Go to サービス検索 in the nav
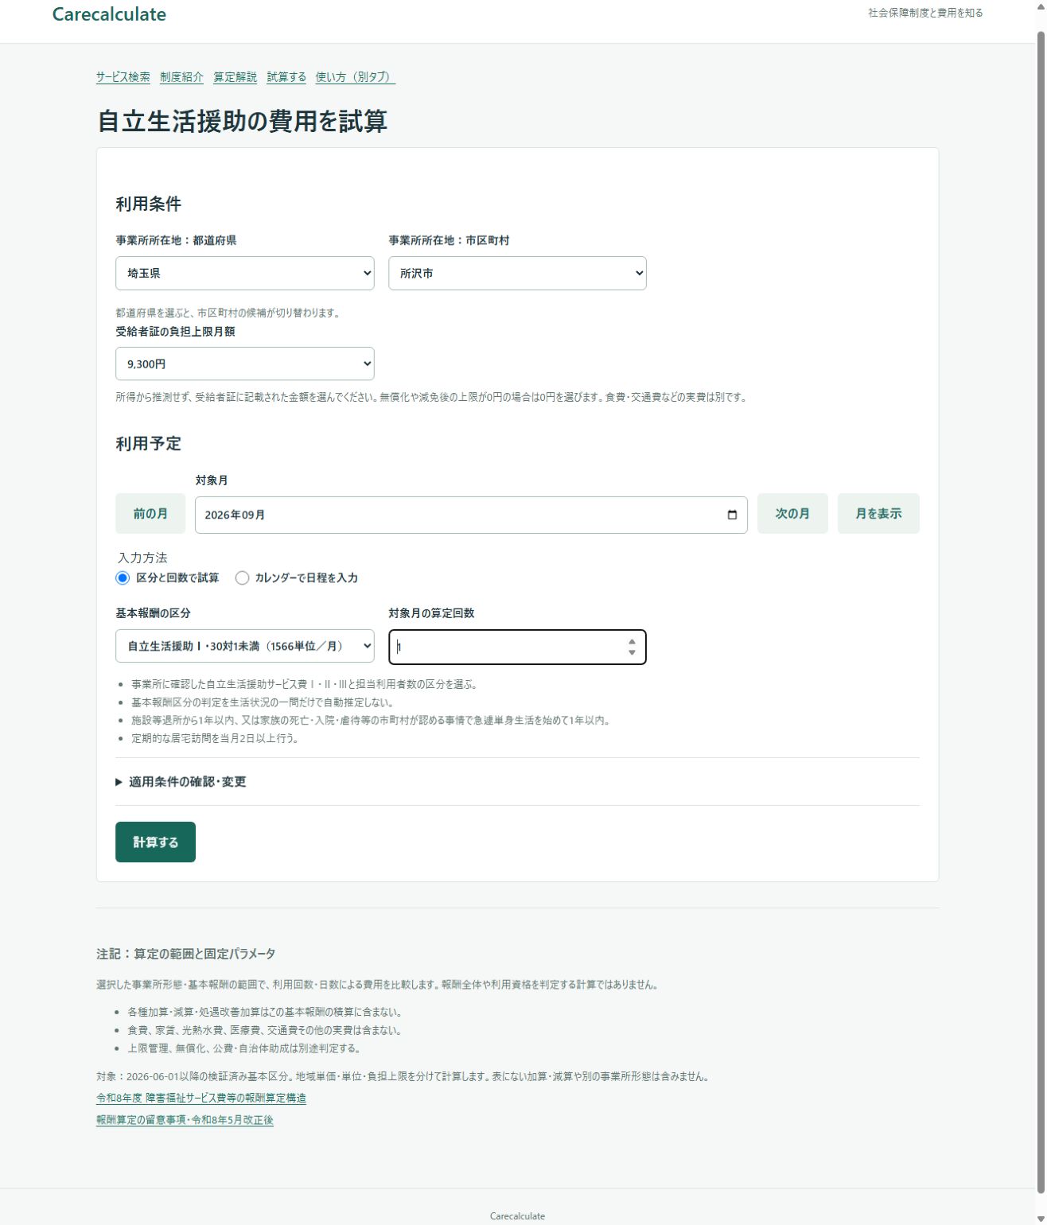The height and width of the screenshot is (1225, 1047). pos(123,77)
